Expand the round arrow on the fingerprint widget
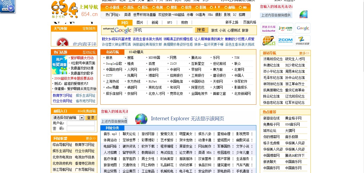Image resolution: width=364 pixels, height=173 pixels. pyautogui.click(x=11, y=9)
